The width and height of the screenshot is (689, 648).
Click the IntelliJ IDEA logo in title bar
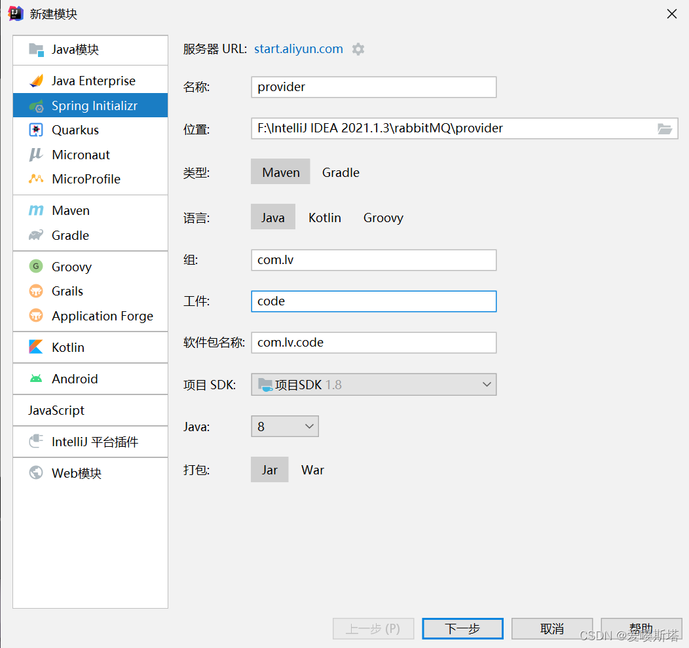click(16, 14)
